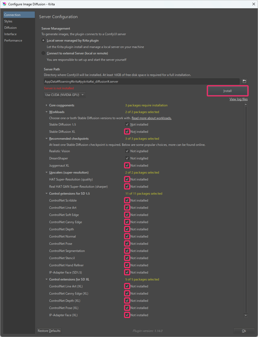Toggle ControlNet Canny Edge (XL) checkbox
The height and width of the screenshot is (337, 258).
pos(127,293)
